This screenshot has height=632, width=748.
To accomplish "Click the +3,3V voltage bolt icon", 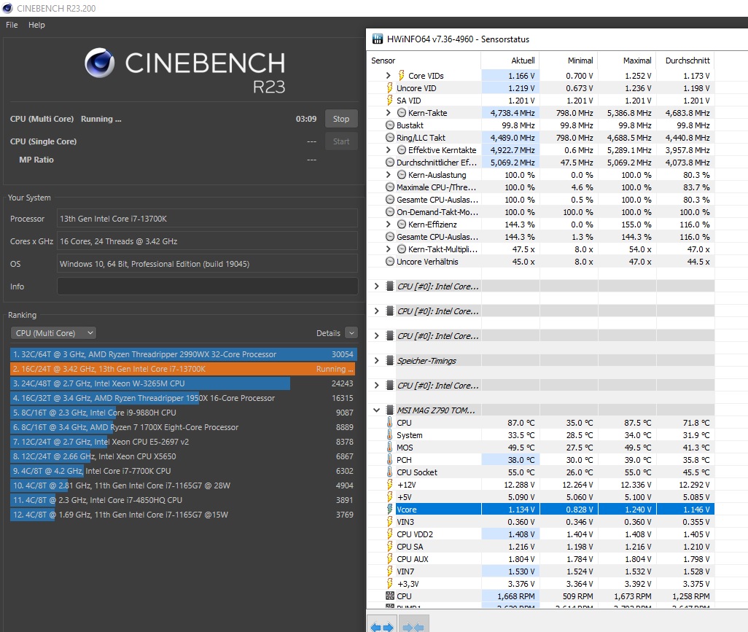I will (390, 584).
